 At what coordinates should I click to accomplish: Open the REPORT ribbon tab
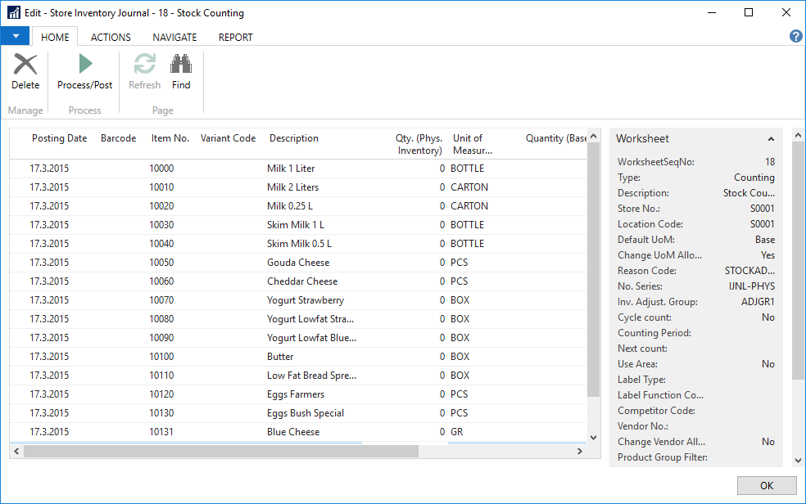point(235,37)
